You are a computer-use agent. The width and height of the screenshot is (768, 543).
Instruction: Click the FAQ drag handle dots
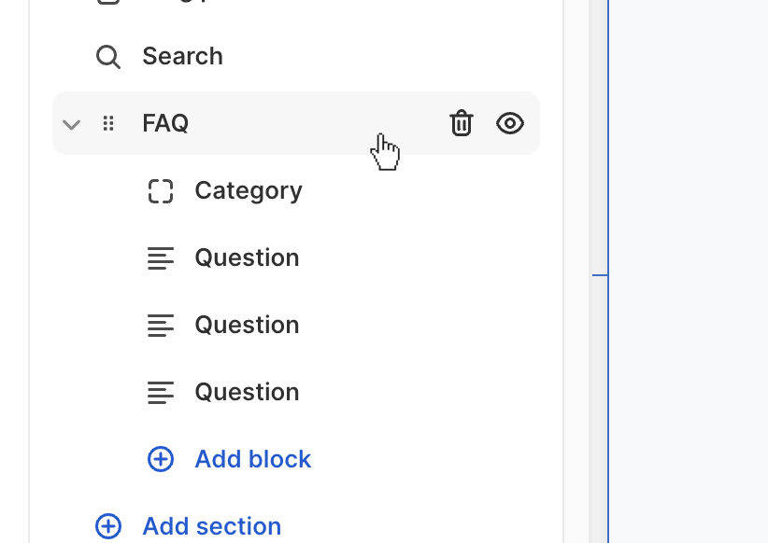[108, 123]
